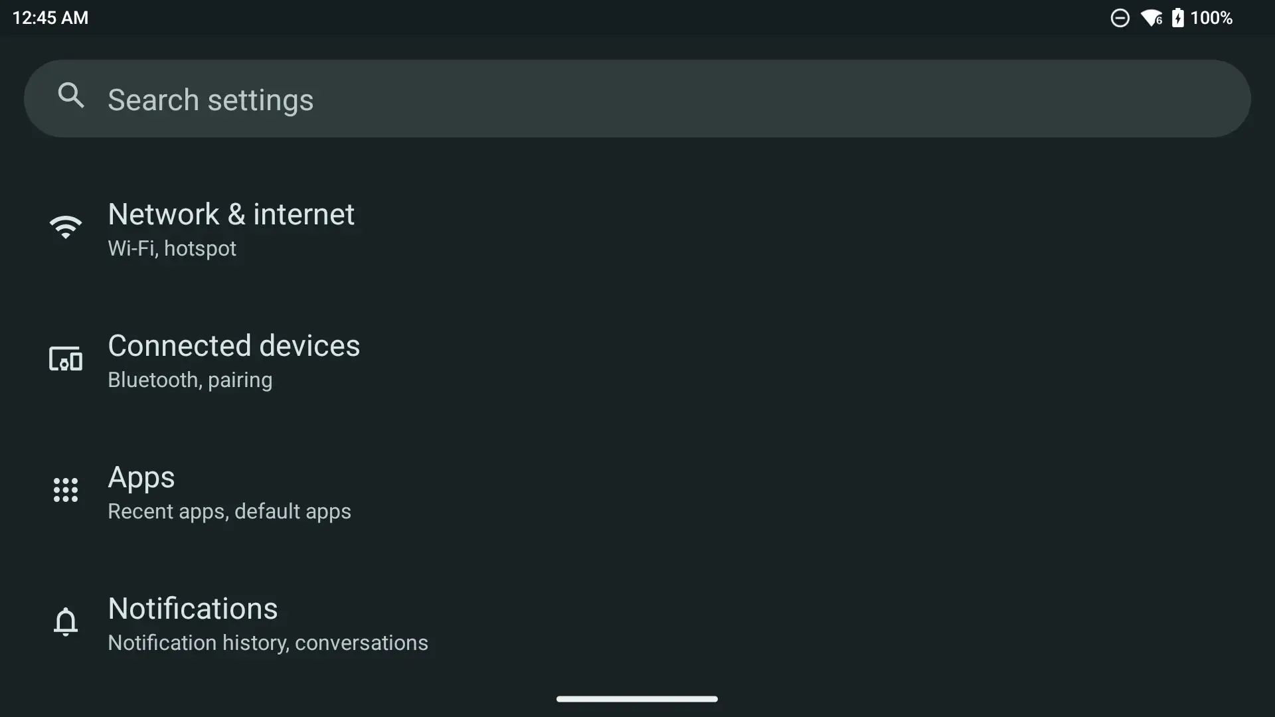Open the Notifications settings entry
This screenshot has height=717, width=1275.
click(x=193, y=609)
